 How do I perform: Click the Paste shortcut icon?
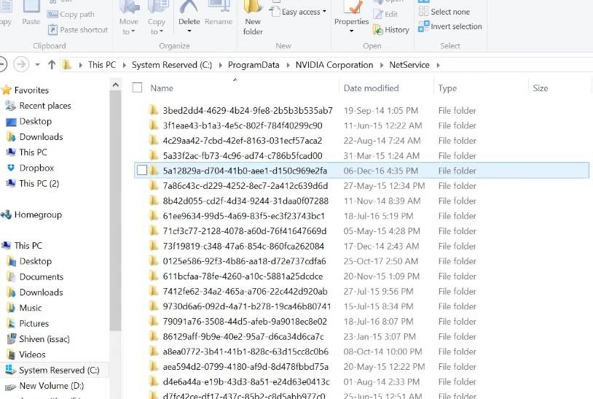[52, 29]
